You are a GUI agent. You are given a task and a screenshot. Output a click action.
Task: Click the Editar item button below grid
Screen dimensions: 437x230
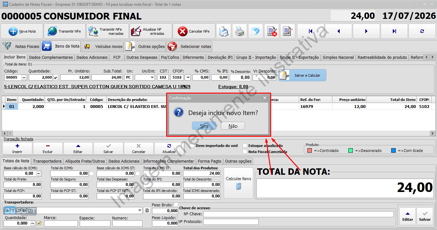pos(78,148)
